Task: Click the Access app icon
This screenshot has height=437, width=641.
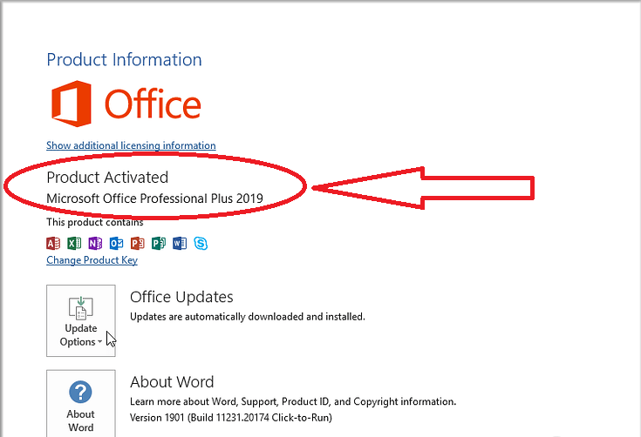Action: (53, 244)
